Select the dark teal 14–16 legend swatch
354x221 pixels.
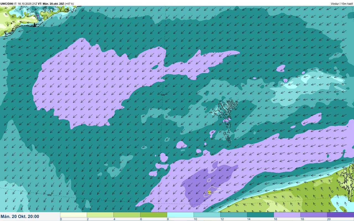(x=260, y=215)
